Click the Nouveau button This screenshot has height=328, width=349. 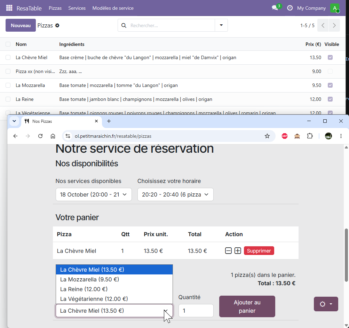coord(21,25)
